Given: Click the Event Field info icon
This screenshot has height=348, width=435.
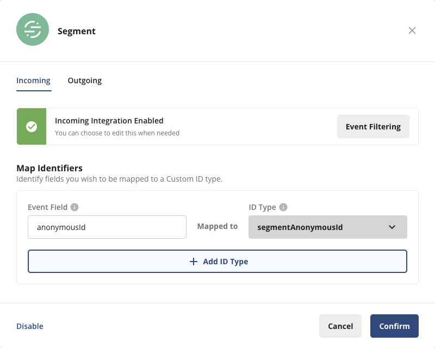Looking at the screenshot, I should pyautogui.click(x=73, y=207).
